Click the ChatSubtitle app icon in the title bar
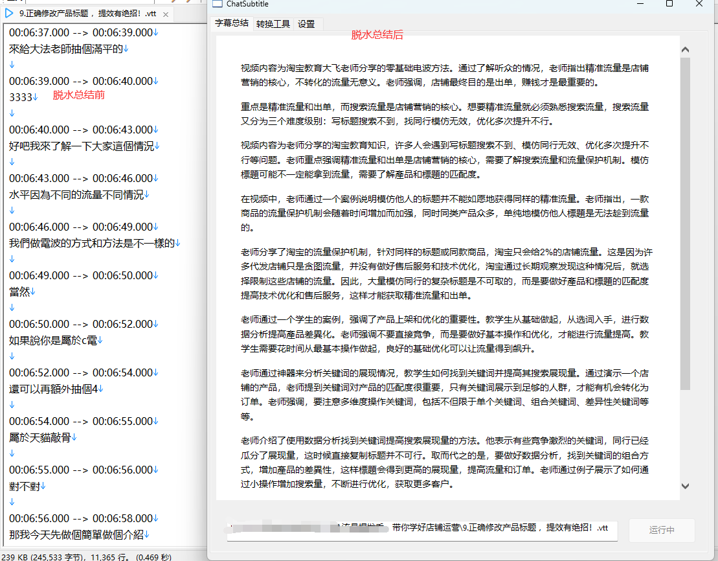Screen dimensions: 718x561 pyautogui.click(x=218, y=4)
